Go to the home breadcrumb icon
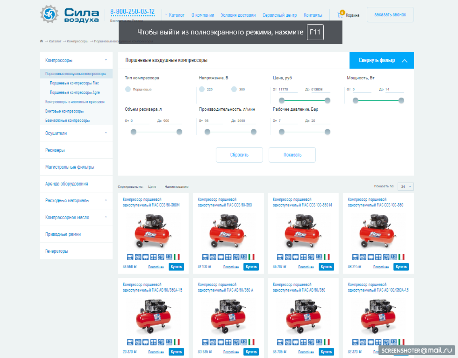The width and height of the screenshot is (458, 358). (41, 41)
